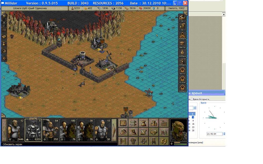Click the orc hero portrait
The width and height of the screenshot is (263, 164).
pyautogui.click(x=179, y=130)
